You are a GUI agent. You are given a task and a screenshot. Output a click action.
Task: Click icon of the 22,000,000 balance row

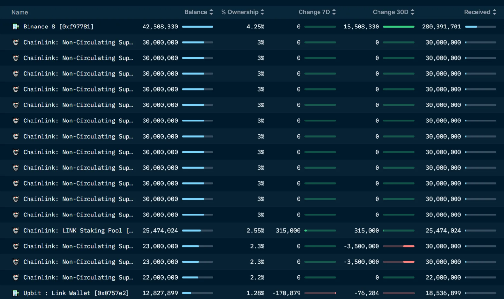pyautogui.click(x=15, y=277)
